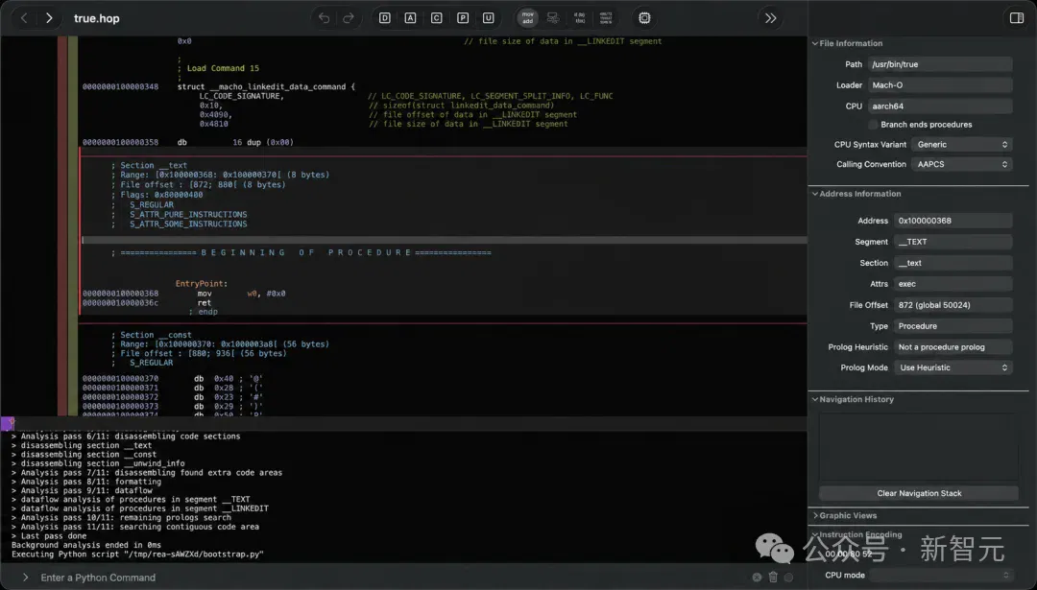Go forward with the right chevron

click(49, 18)
